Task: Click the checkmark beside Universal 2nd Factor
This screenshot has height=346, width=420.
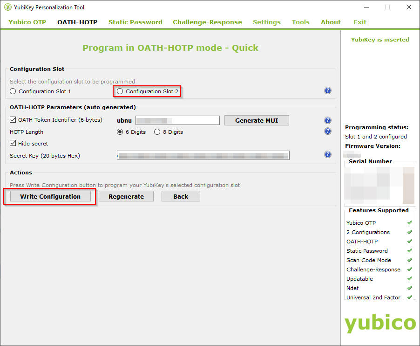Action: pos(409,297)
